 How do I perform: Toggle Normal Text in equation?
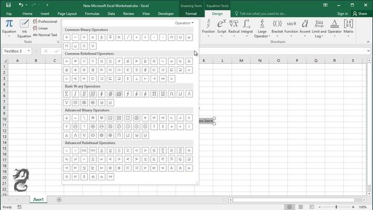tap(45, 35)
